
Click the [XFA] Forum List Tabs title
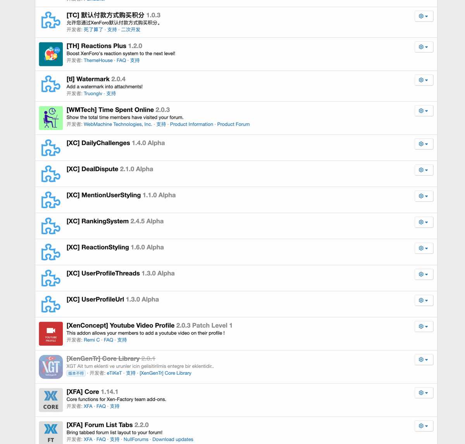[100, 425]
